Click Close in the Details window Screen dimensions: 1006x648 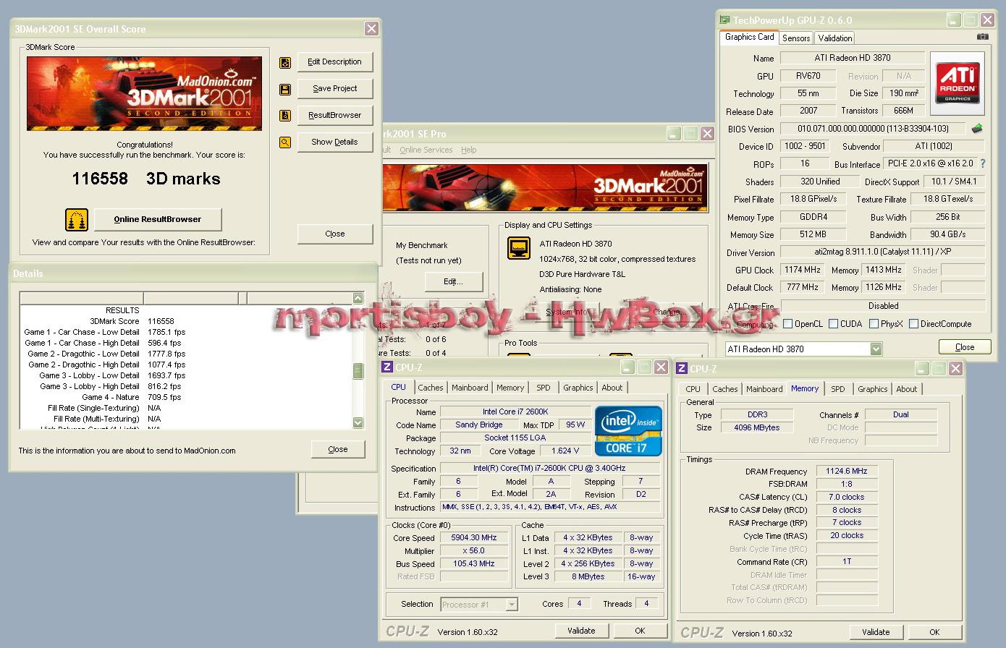pyautogui.click(x=338, y=449)
